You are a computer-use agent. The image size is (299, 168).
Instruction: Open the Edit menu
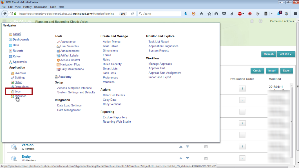(10, 7)
